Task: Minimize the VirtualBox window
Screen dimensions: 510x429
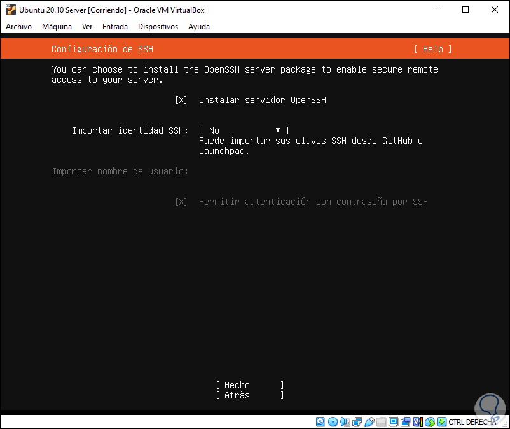Action: pyautogui.click(x=437, y=10)
